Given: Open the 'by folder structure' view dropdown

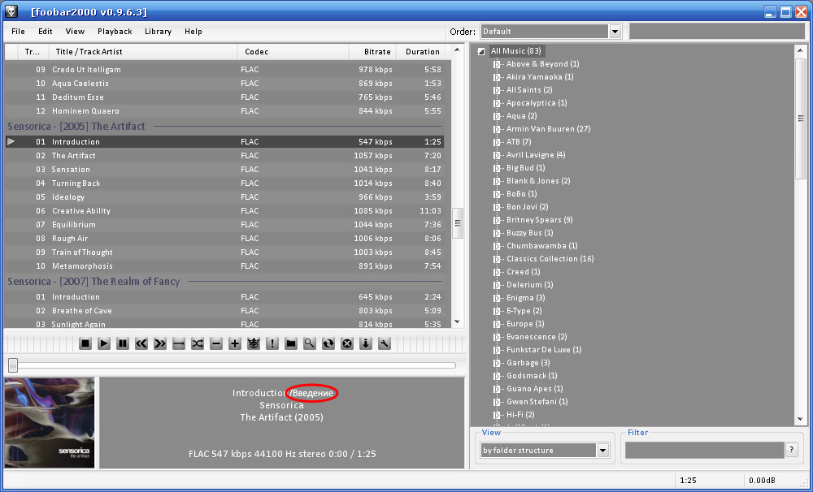Looking at the screenshot, I should pyautogui.click(x=602, y=451).
